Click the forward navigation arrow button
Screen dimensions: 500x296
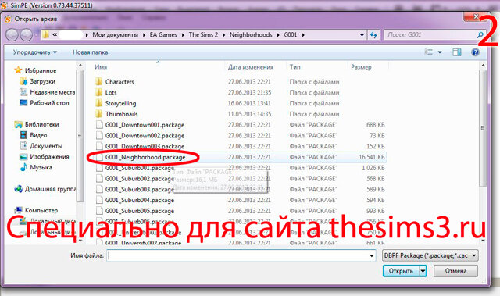click(26, 34)
